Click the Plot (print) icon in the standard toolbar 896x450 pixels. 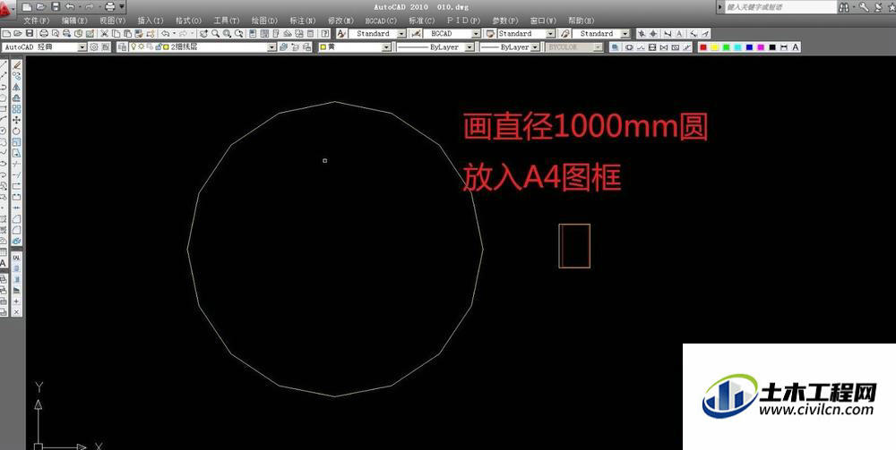click(x=44, y=34)
